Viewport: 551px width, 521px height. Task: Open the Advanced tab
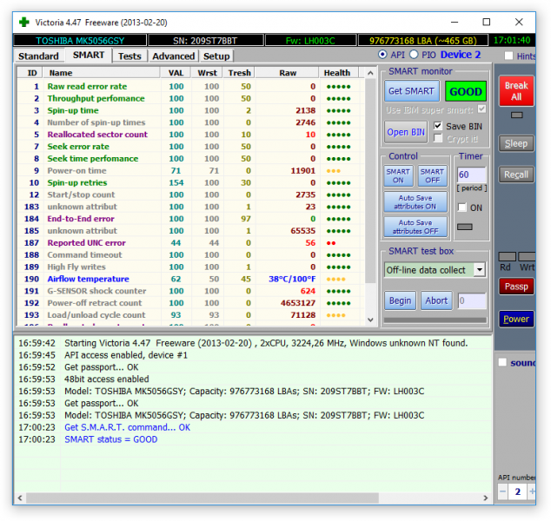click(x=173, y=56)
